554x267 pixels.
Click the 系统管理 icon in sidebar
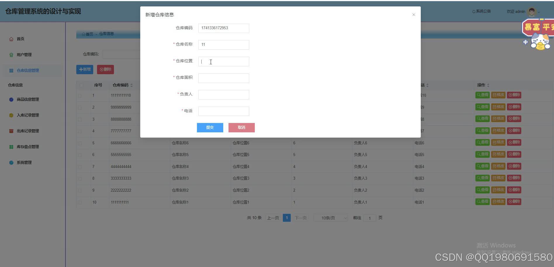[11, 162]
